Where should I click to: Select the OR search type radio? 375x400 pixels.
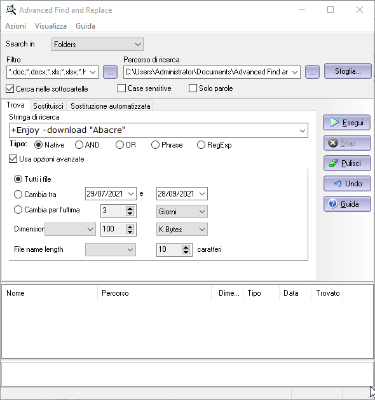click(119, 145)
